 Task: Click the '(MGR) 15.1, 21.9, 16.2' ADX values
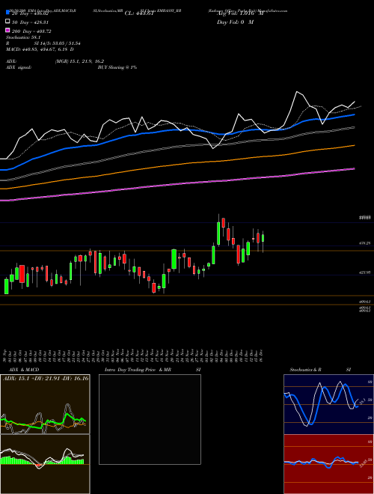79,61
